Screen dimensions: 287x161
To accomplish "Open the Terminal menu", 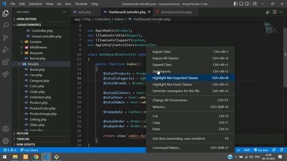I will coord(81,4).
